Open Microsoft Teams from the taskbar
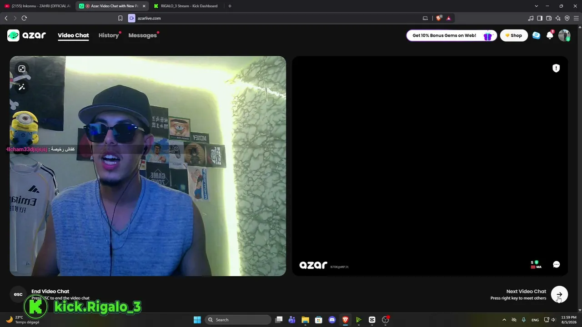The height and width of the screenshot is (327, 582). tap(292, 320)
